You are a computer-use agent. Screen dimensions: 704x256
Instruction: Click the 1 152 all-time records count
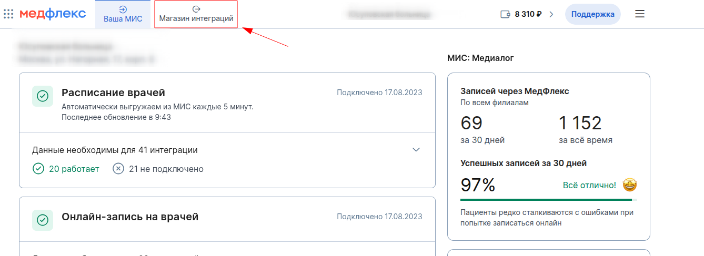coord(580,123)
